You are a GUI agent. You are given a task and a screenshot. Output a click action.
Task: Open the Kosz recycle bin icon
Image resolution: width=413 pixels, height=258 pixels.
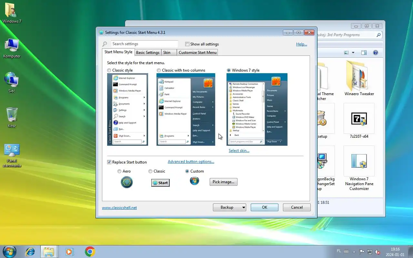(x=12, y=117)
